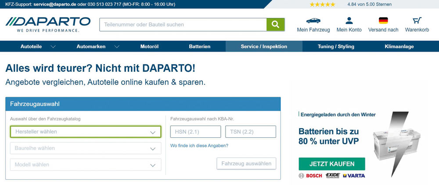Open Service / Inspektion menu item
439x185 pixels.
tap(264, 47)
